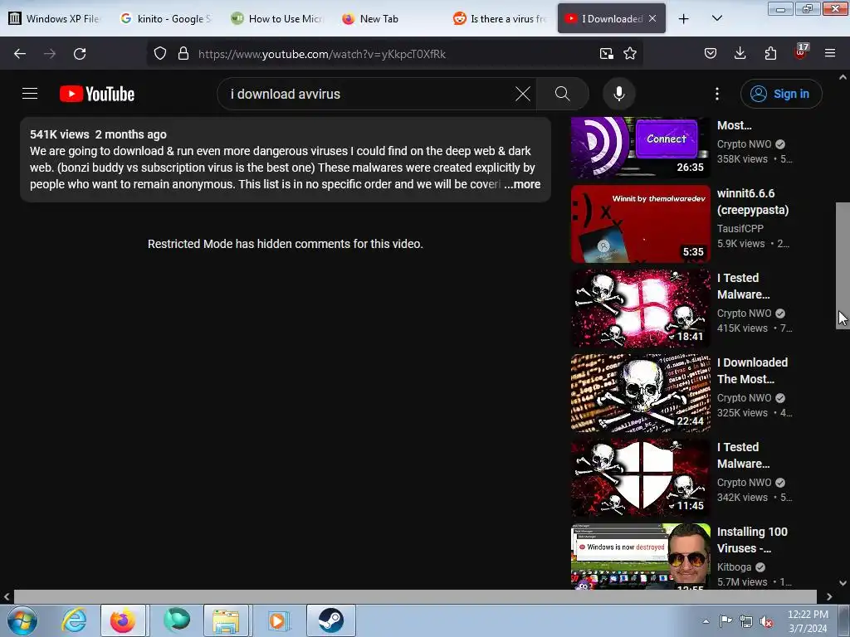The width and height of the screenshot is (850, 637).
Task: Launch Internet Explorer from the taskbar
Action: click(x=74, y=620)
